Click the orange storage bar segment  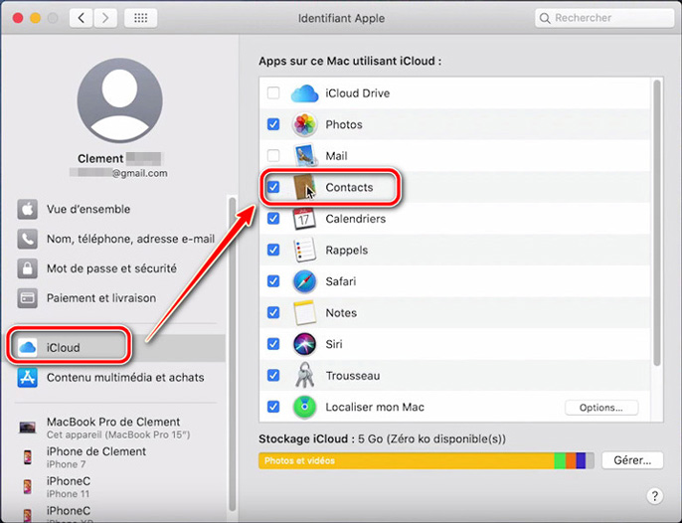pyautogui.click(x=571, y=460)
